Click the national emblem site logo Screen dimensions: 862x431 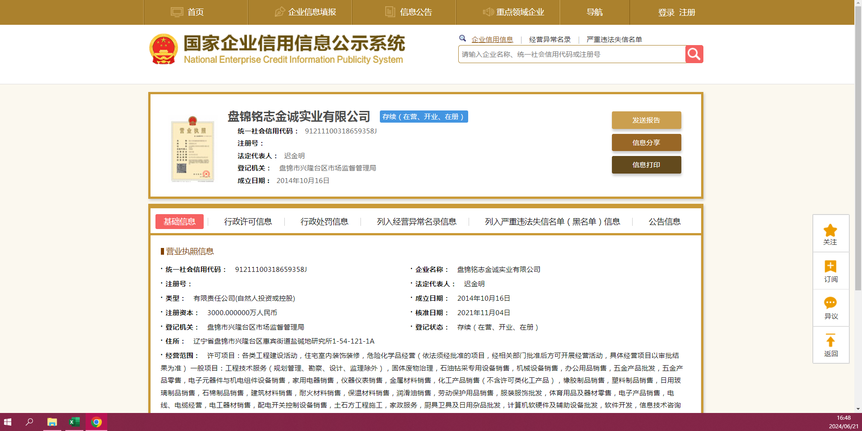[164, 49]
